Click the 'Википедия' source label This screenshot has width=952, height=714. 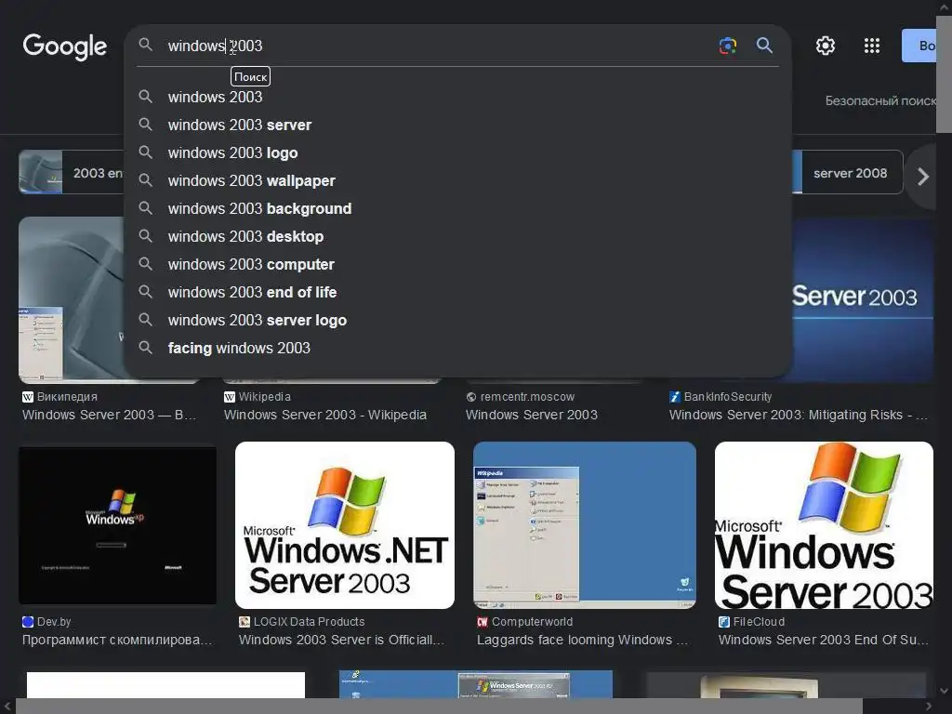(x=67, y=397)
